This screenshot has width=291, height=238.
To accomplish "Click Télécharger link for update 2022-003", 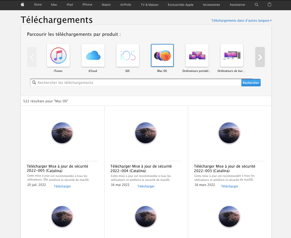I will pos(230,186).
